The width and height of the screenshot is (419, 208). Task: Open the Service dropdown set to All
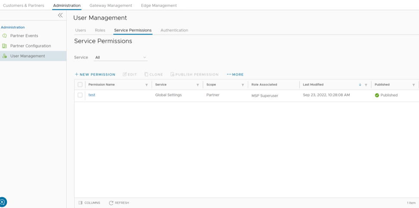pos(121,57)
